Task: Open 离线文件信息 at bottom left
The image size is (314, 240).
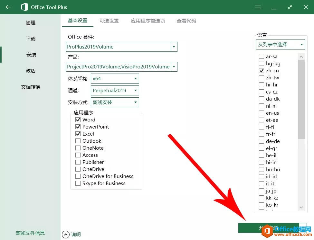Action: 30,233
